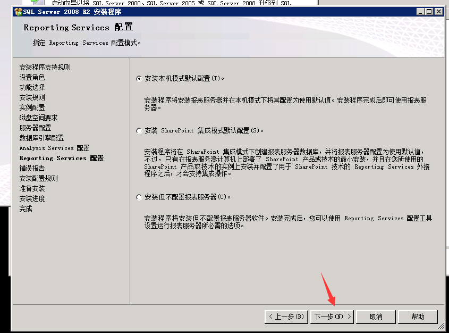Click step 数据库引擎配置 in sidebar
This screenshot has height=333, width=449.
point(41,138)
